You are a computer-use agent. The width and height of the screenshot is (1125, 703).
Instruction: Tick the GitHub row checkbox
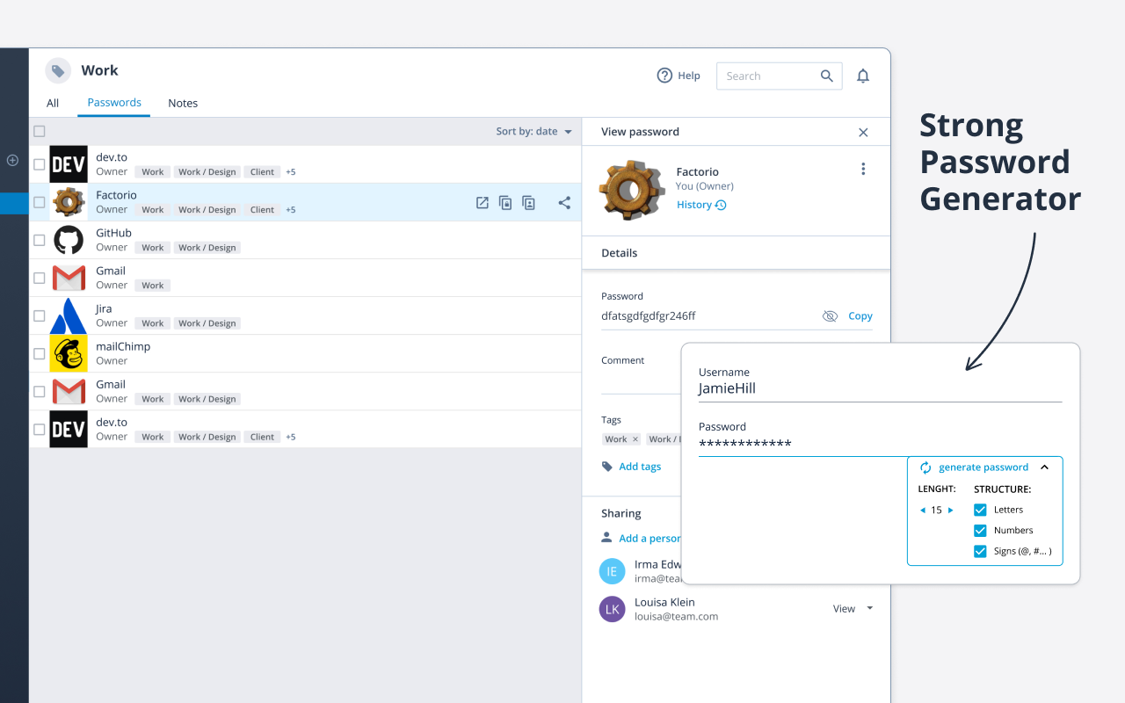click(39, 240)
